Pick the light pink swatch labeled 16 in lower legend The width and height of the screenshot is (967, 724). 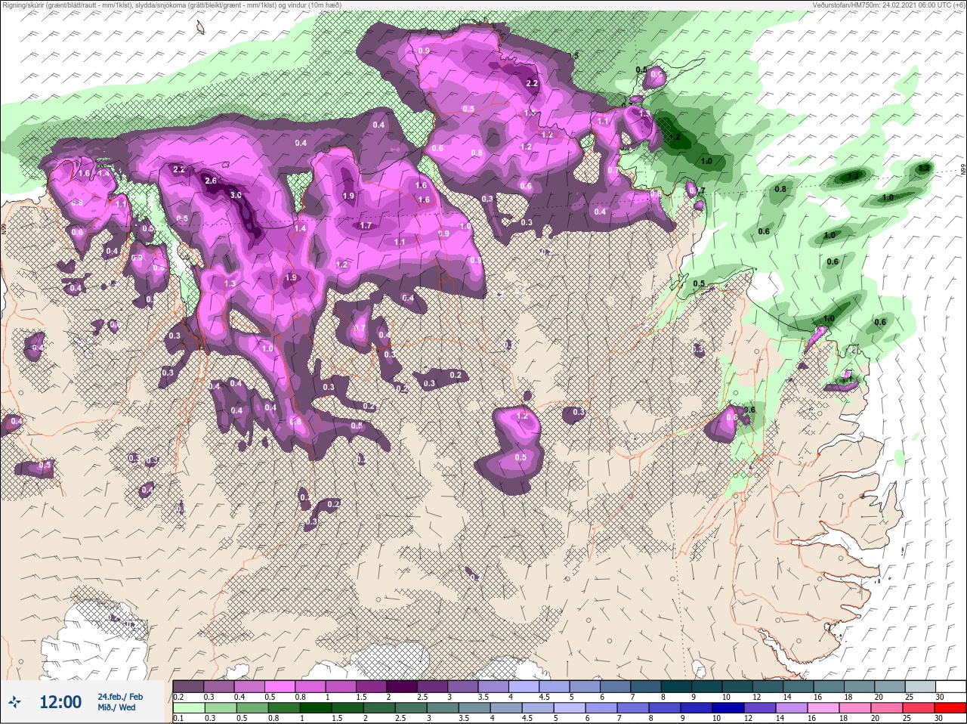(x=823, y=707)
